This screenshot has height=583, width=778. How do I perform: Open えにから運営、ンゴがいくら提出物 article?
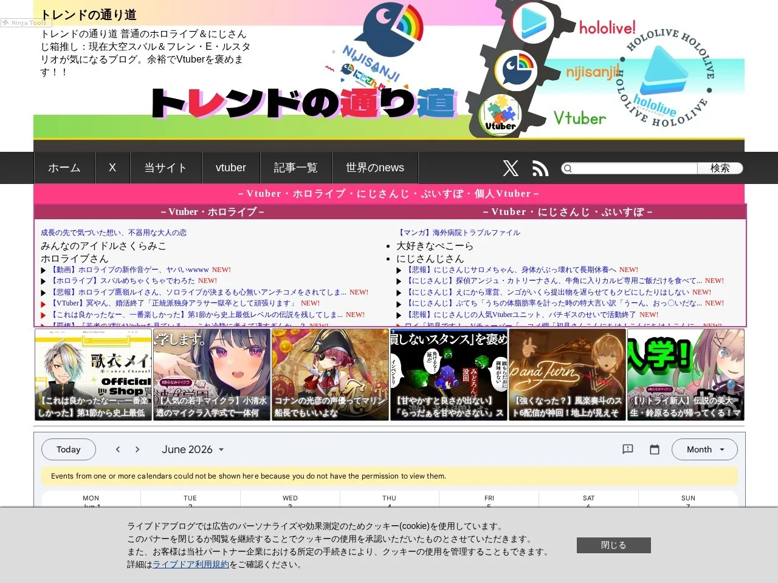[547, 292]
